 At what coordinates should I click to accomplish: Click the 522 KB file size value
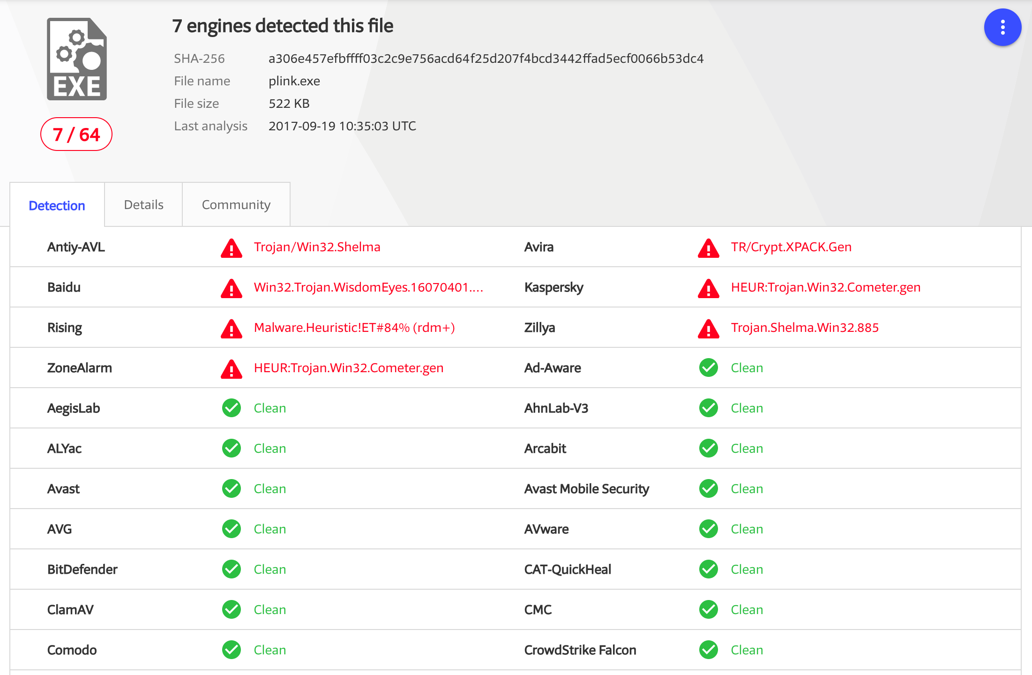pyautogui.click(x=289, y=104)
